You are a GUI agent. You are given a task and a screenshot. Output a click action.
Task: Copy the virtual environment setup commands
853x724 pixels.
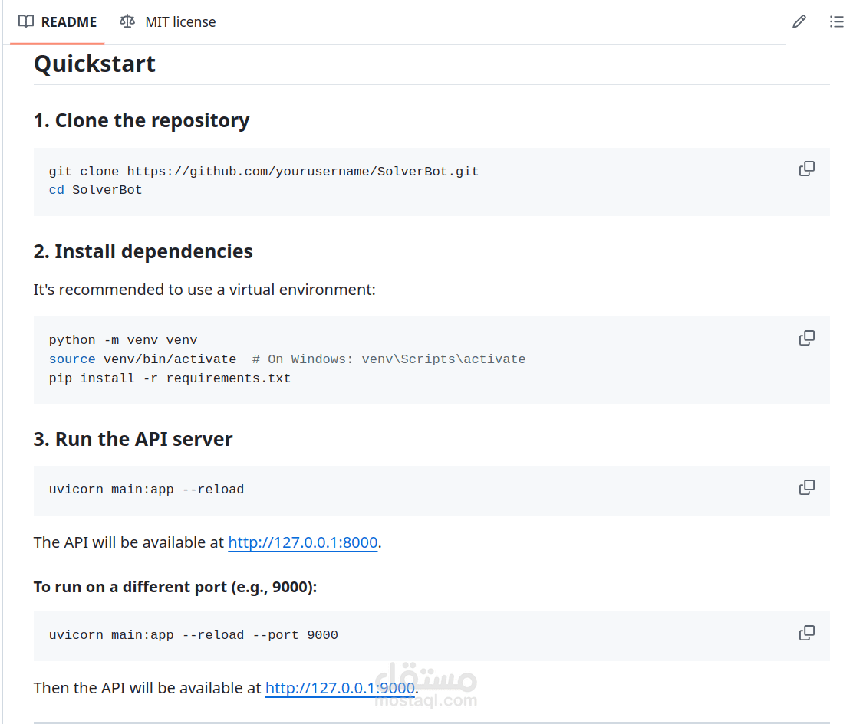[807, 338]
